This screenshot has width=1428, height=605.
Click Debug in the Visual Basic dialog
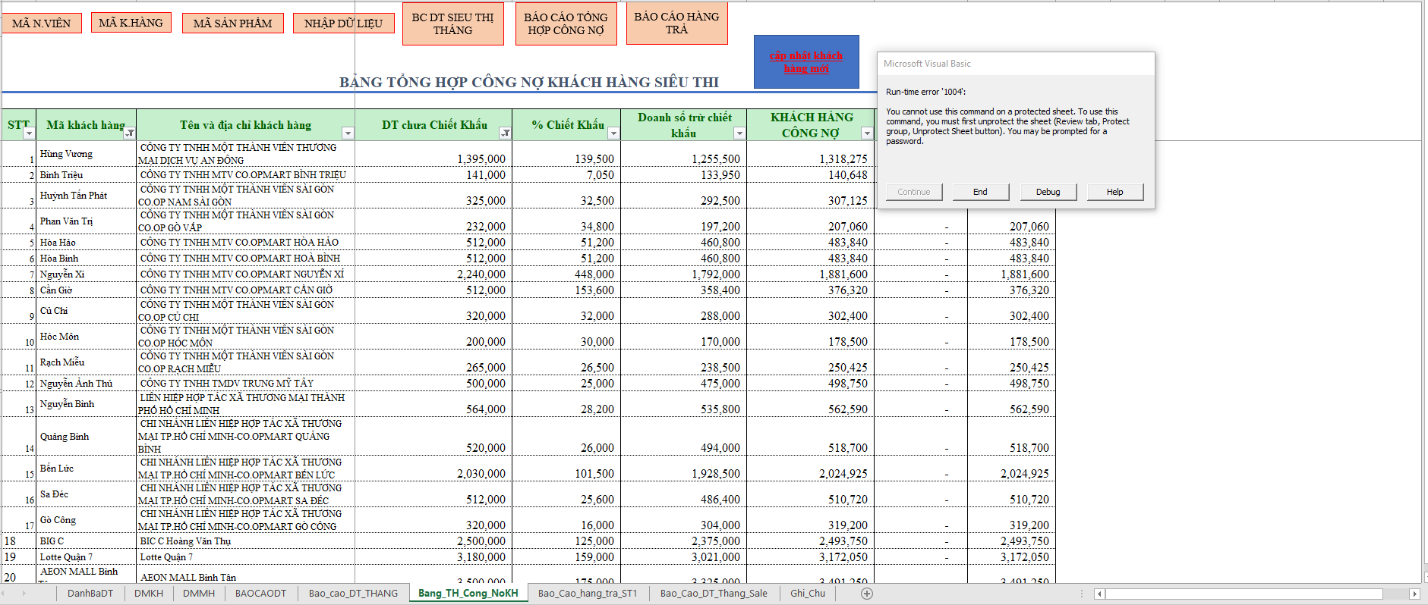1048,192
